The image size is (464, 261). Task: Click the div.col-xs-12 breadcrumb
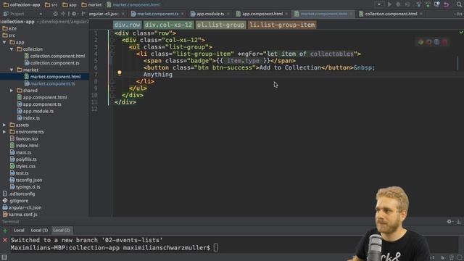[168, 25]
